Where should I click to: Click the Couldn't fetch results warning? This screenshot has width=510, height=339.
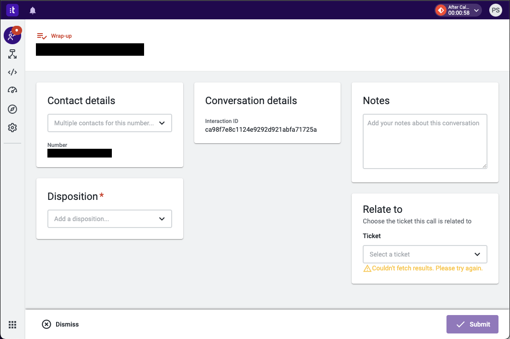click(427, 268)
